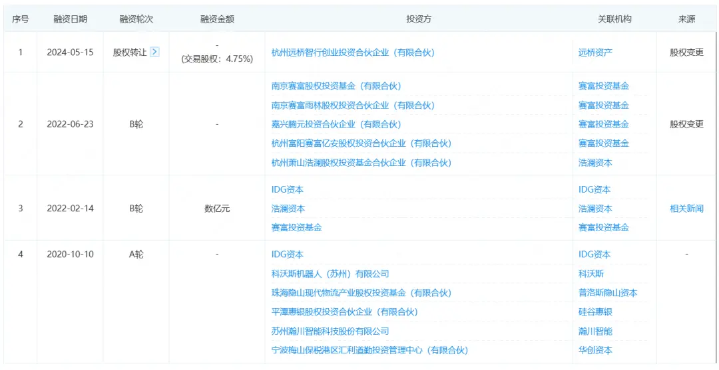Viewport: 719px width, 370px height.
Task: Open 浩澜资本 investor in the 2022-02-14 row
Action: [288, 209]
